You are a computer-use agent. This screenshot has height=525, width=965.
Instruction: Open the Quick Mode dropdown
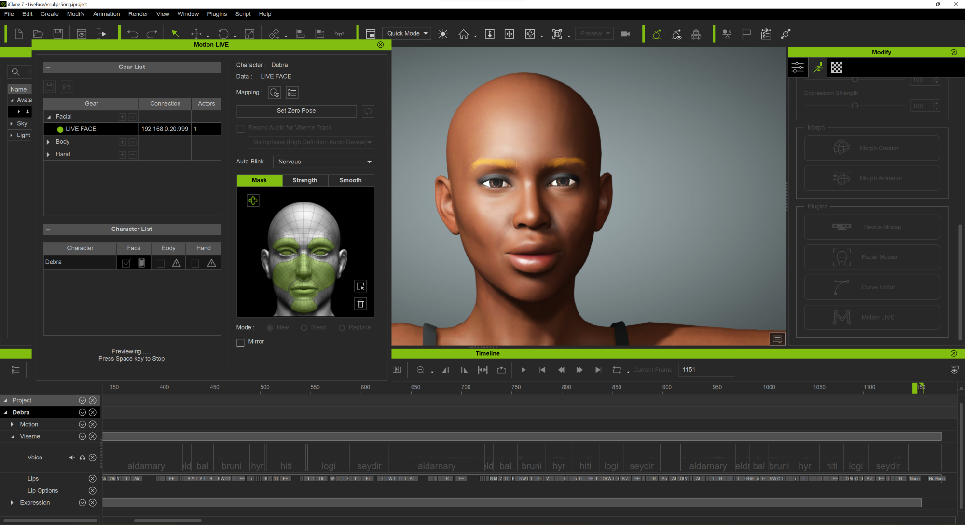click(407, 34)
